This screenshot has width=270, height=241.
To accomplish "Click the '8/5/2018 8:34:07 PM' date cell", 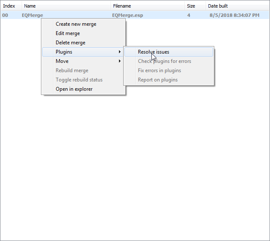I will (235, 15).
